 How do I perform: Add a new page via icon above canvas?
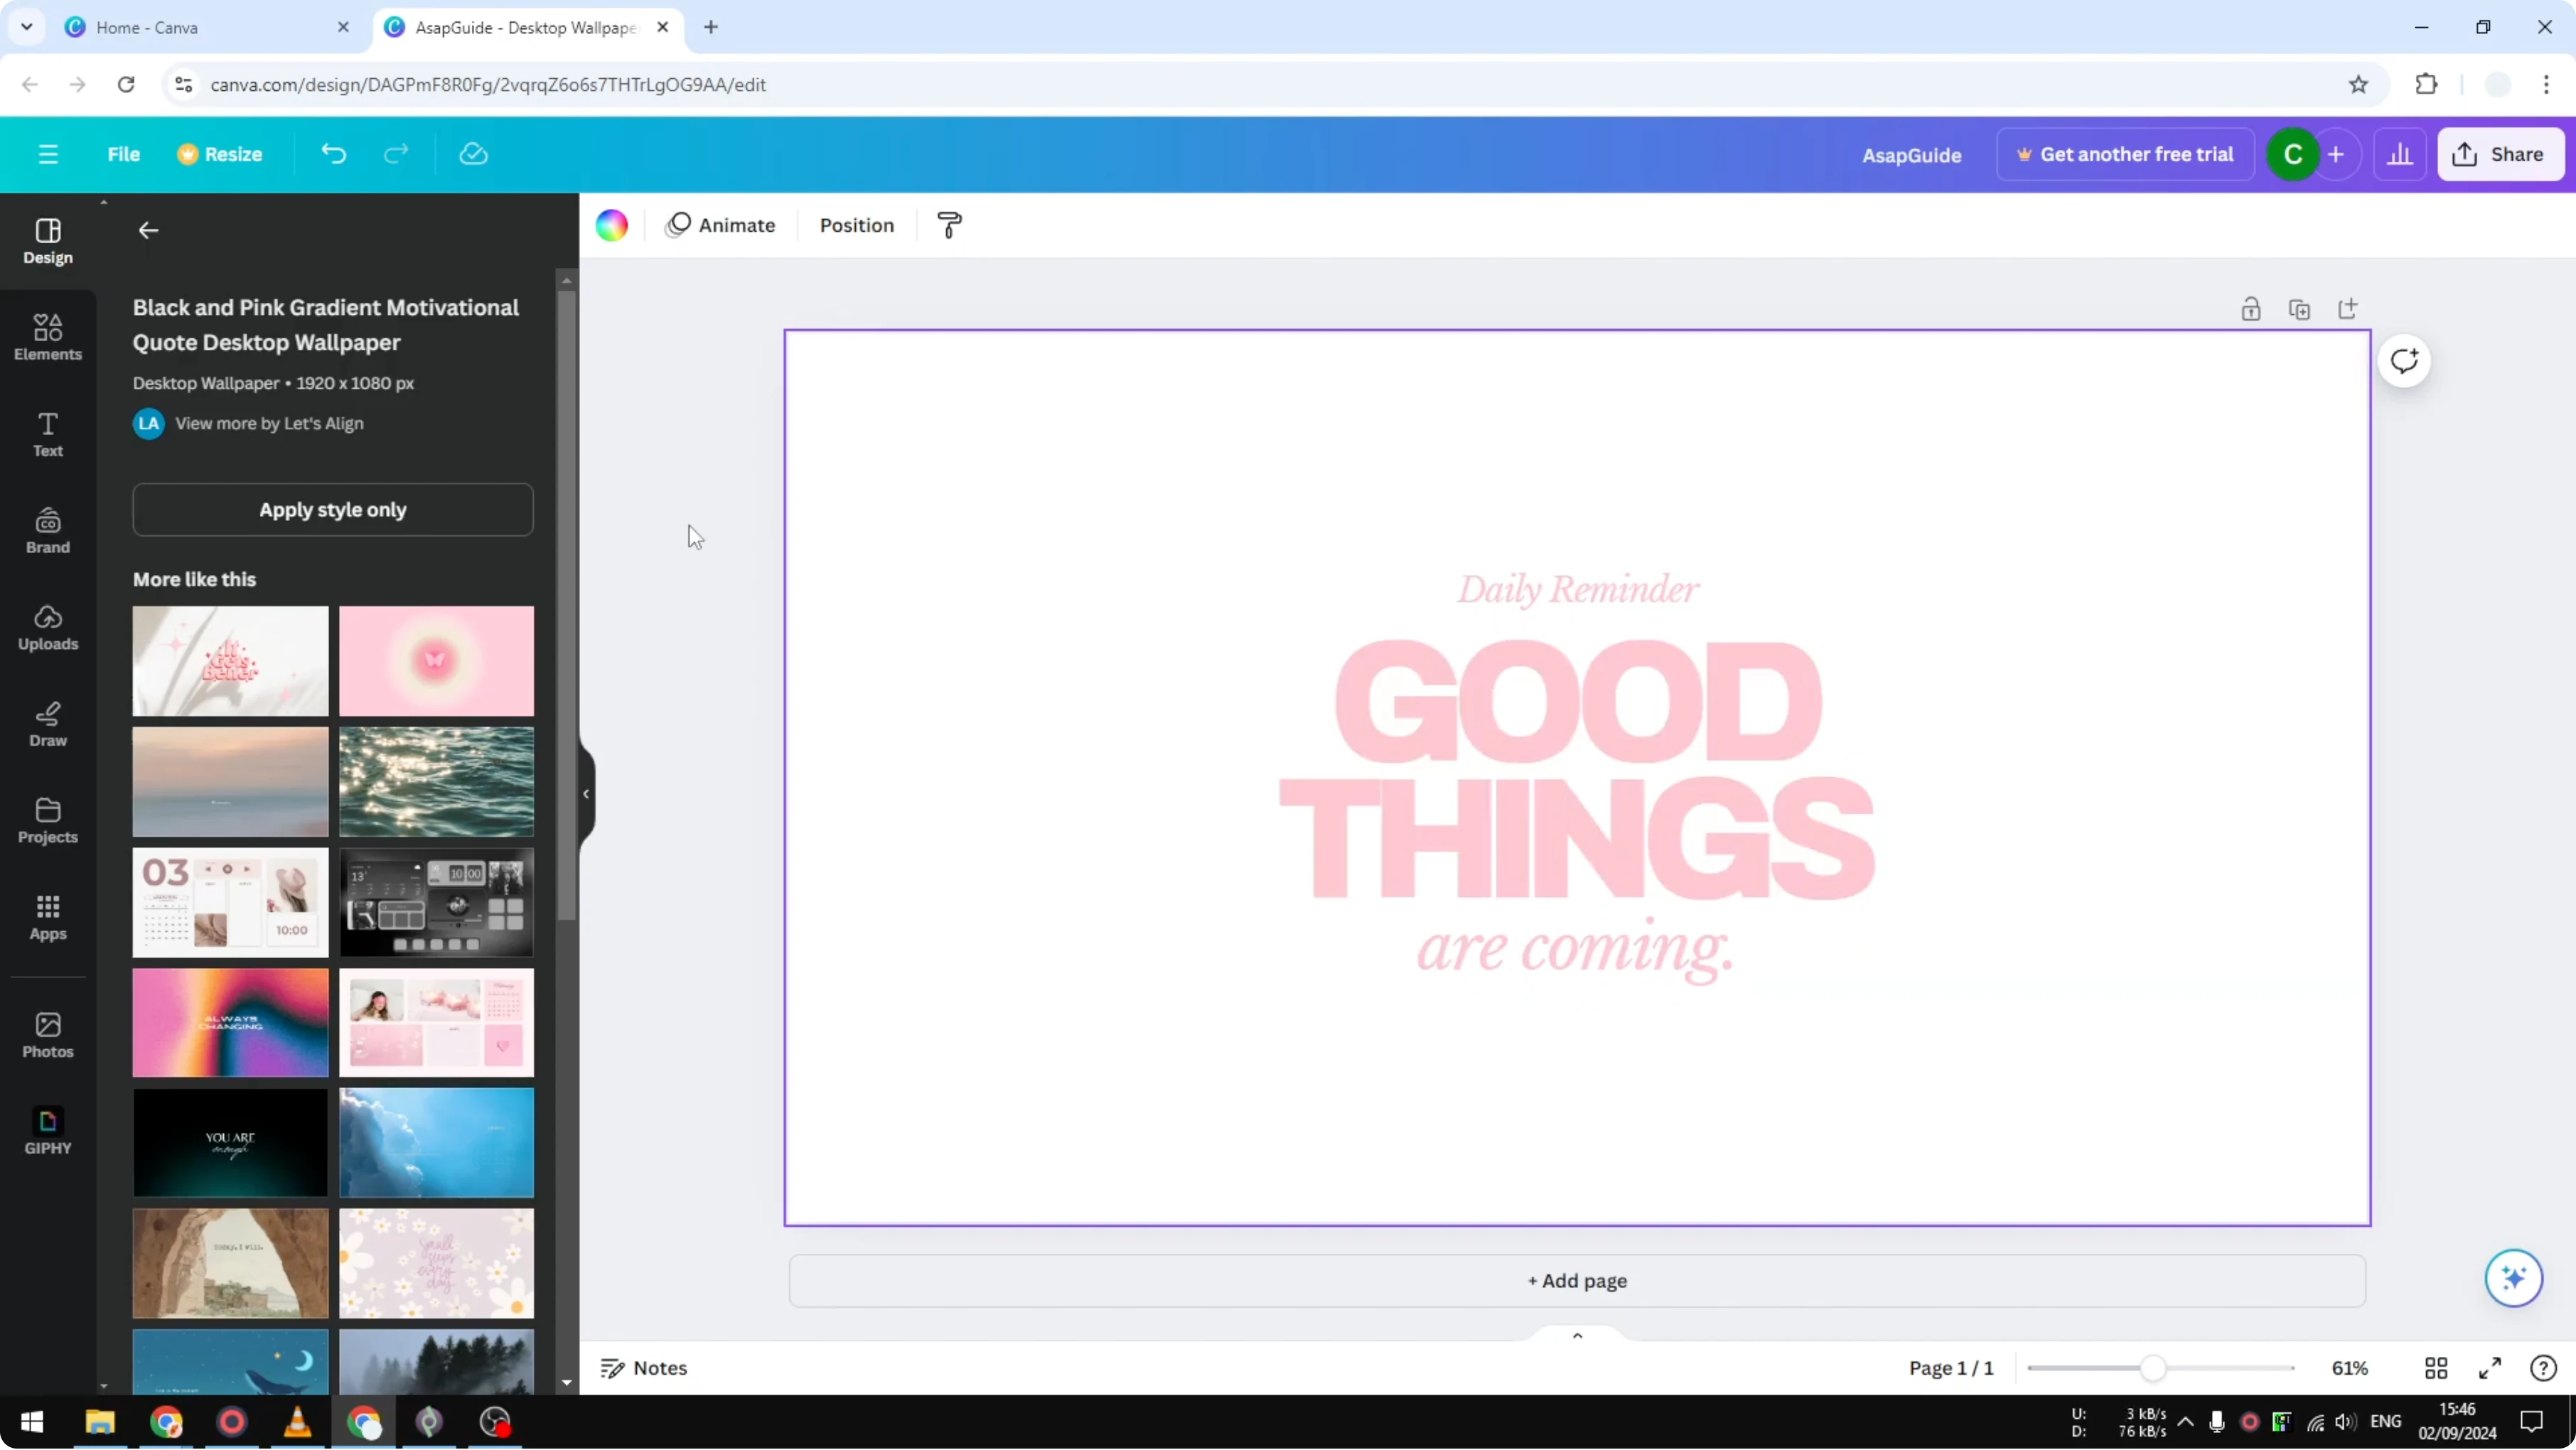click(x=2348, y=309)
